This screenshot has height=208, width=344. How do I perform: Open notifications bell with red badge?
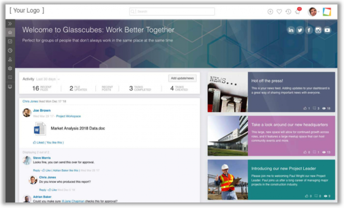(298, 11)
